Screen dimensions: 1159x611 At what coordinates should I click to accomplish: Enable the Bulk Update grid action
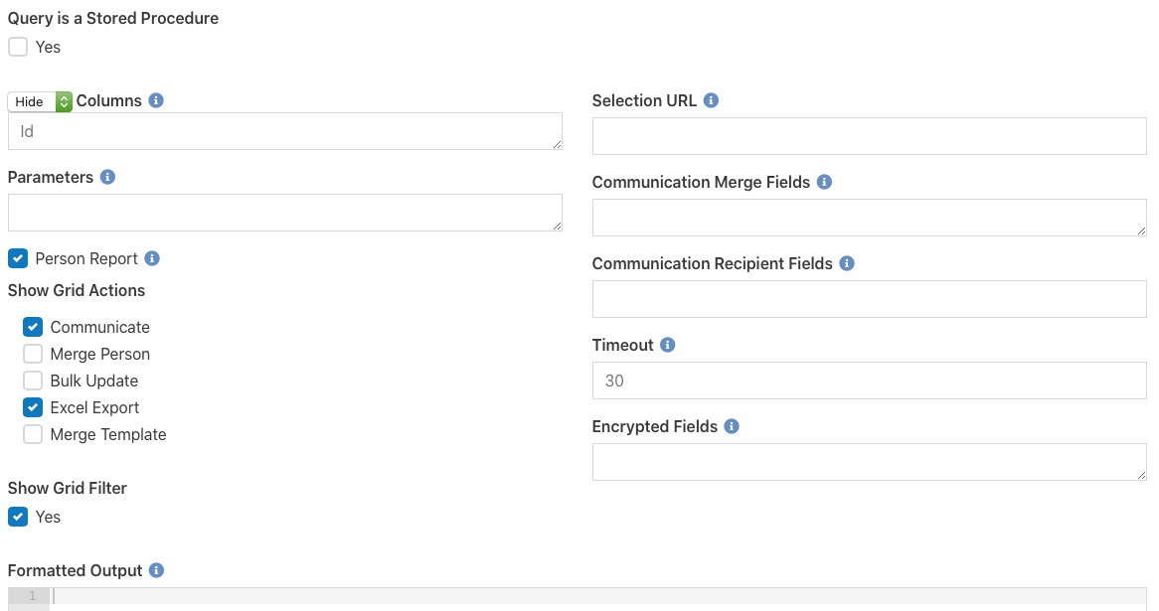(x=33, y=381)
